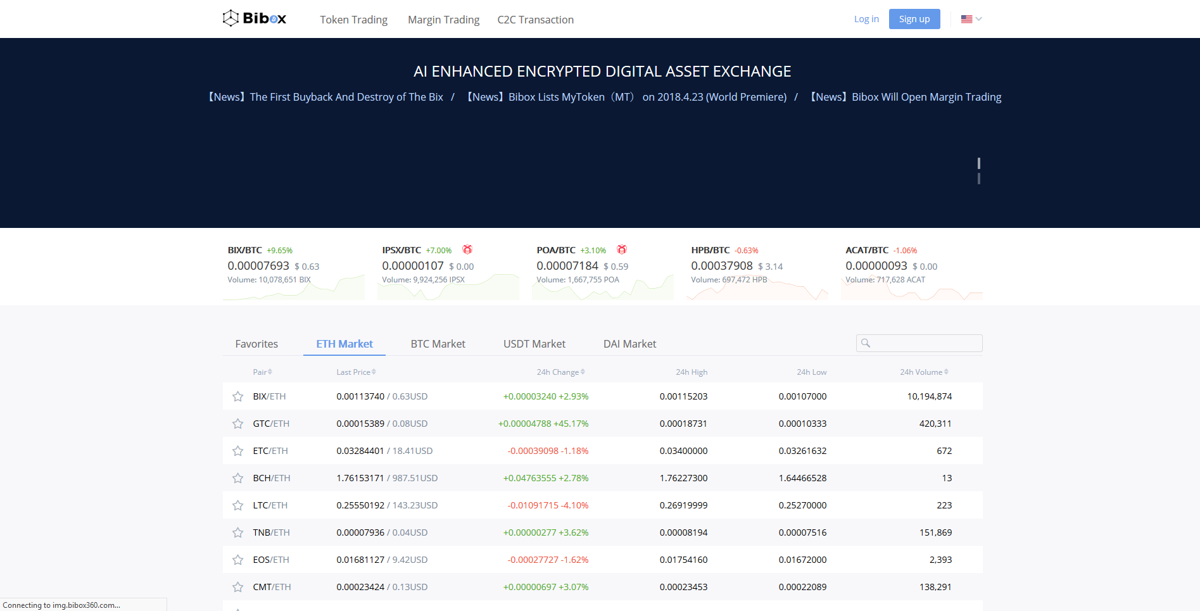
Task: Select second banner slide indicator
Action: click(979, 179)
